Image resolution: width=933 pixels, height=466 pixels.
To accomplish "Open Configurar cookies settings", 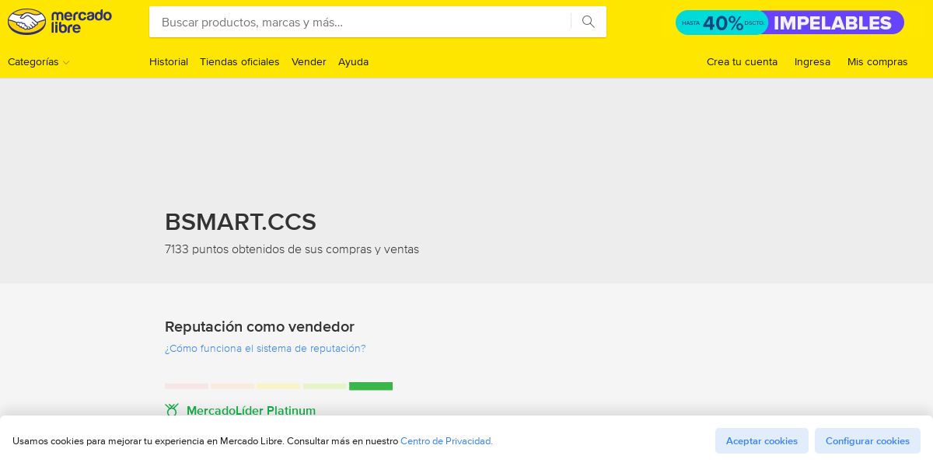I will 868,441.
